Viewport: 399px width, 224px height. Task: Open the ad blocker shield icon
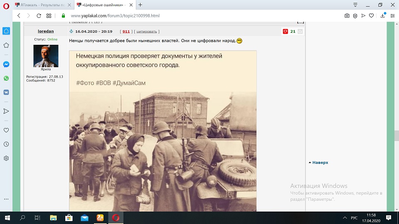(355, 16)
